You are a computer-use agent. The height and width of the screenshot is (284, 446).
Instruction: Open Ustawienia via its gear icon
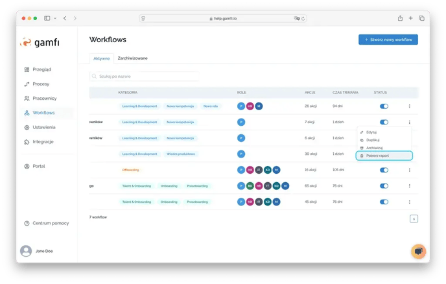27,127
